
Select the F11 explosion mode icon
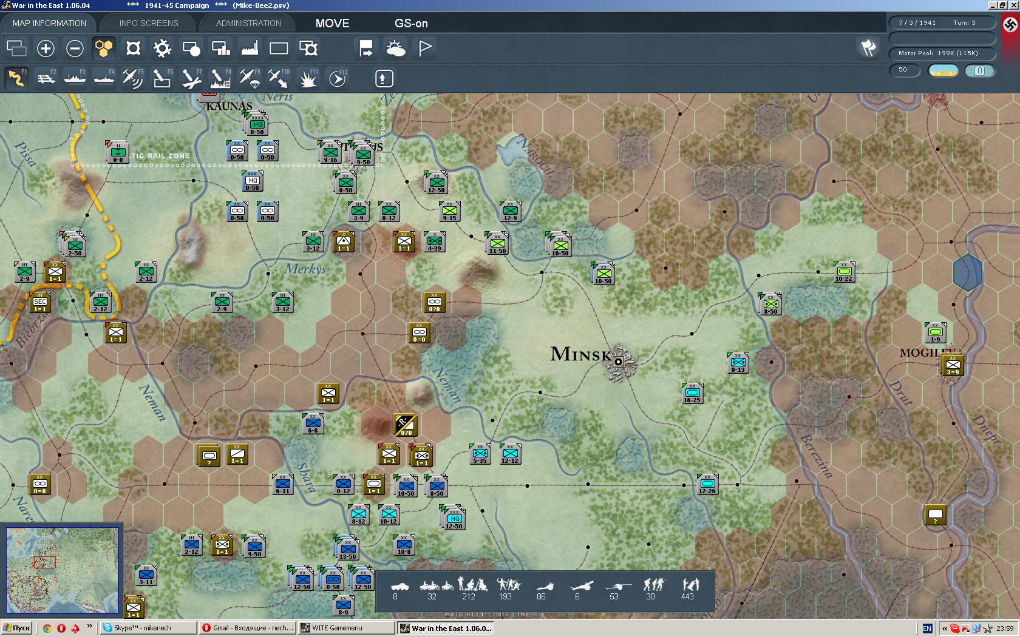308,78
